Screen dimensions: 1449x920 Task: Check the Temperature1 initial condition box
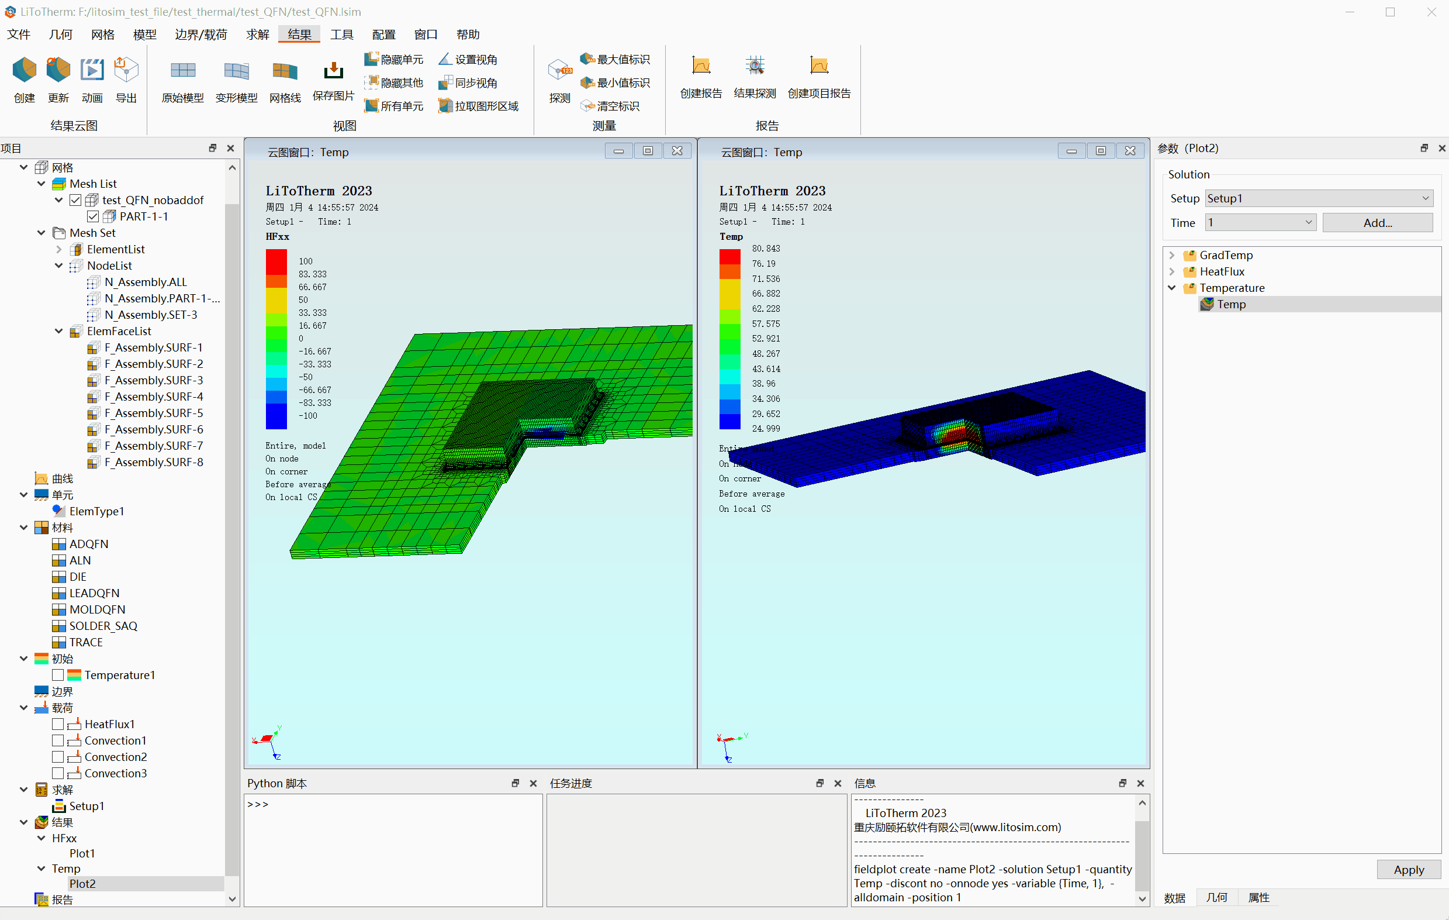(58, 675)
